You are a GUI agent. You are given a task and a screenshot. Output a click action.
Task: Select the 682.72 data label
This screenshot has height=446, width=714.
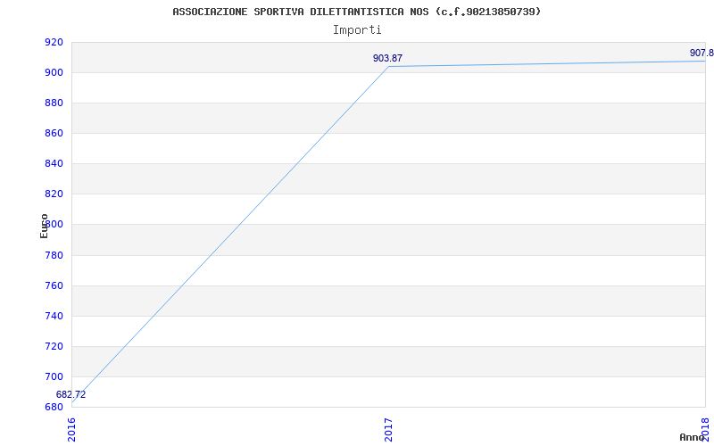pos(71,394)
